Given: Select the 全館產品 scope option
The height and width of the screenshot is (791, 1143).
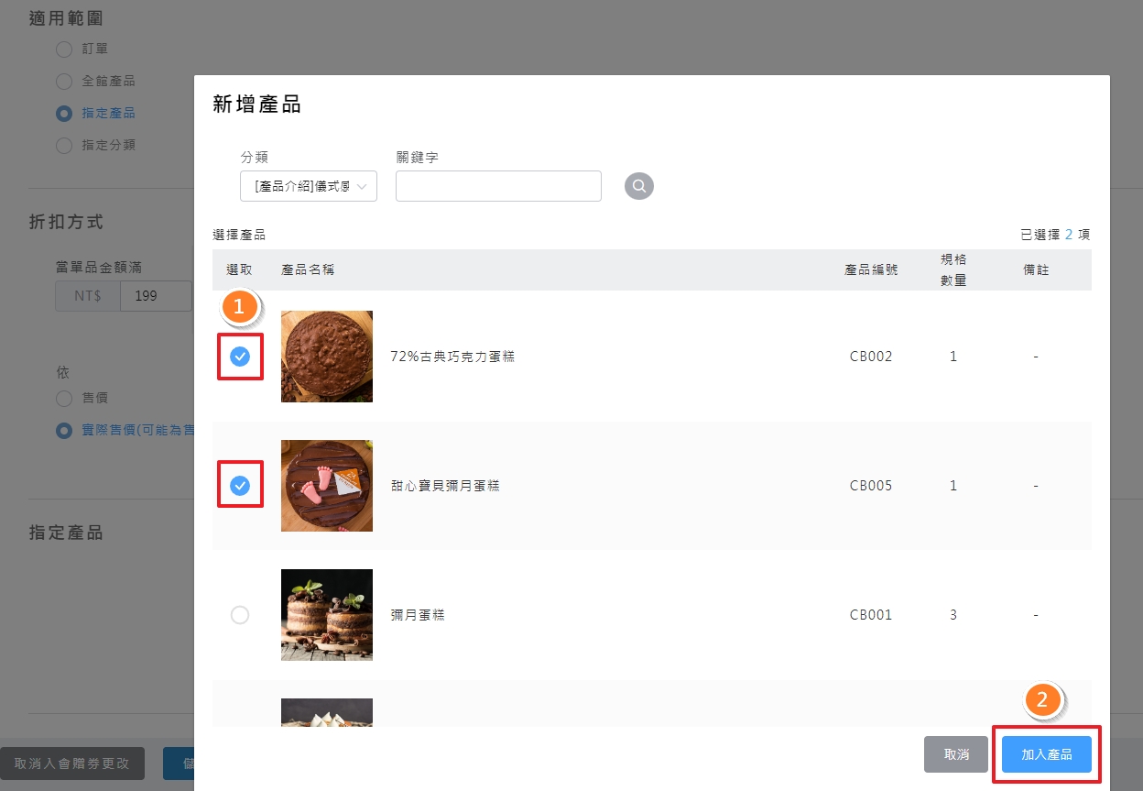Looking at the screenshot, I should click(63, 81).
